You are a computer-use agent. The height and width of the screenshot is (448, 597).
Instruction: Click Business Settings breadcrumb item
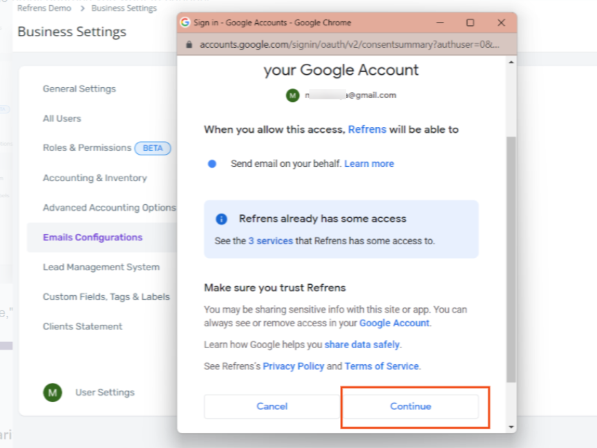click(x=124, y=8)
